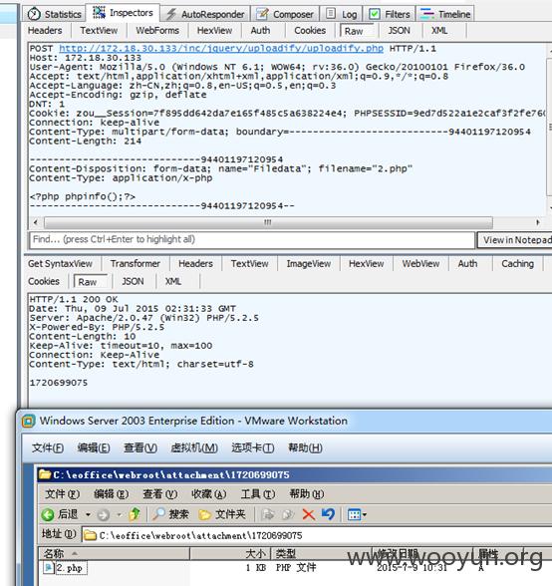Open VMware 编辑(E) menu

[x=94, y=447]
